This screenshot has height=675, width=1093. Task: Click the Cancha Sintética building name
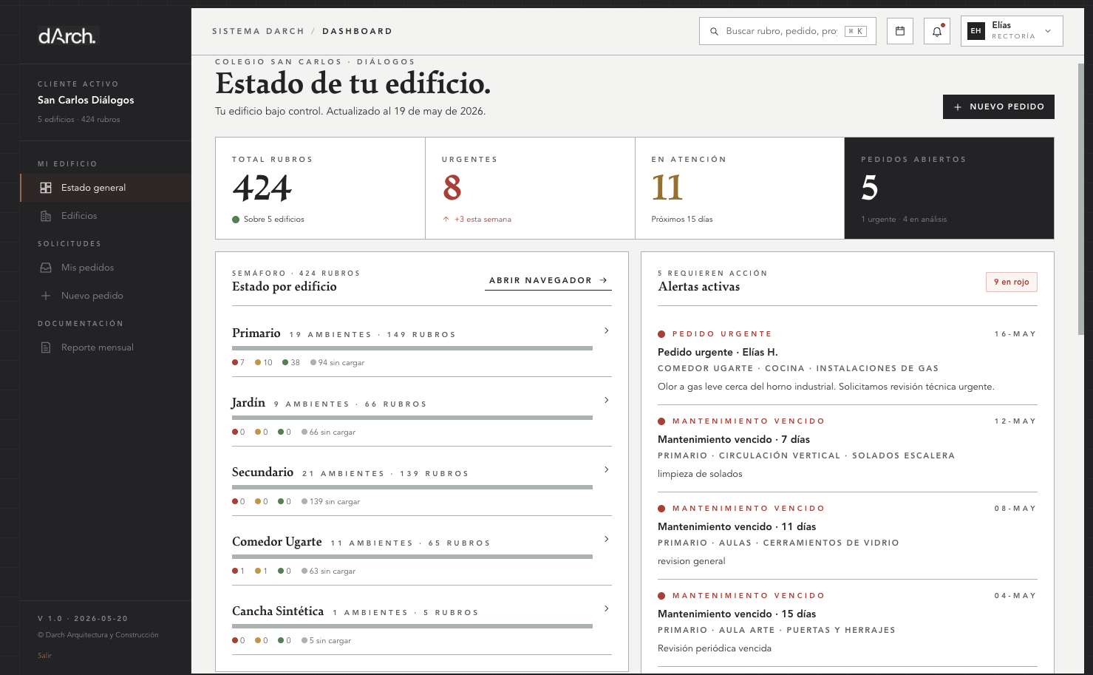(278, 611)
